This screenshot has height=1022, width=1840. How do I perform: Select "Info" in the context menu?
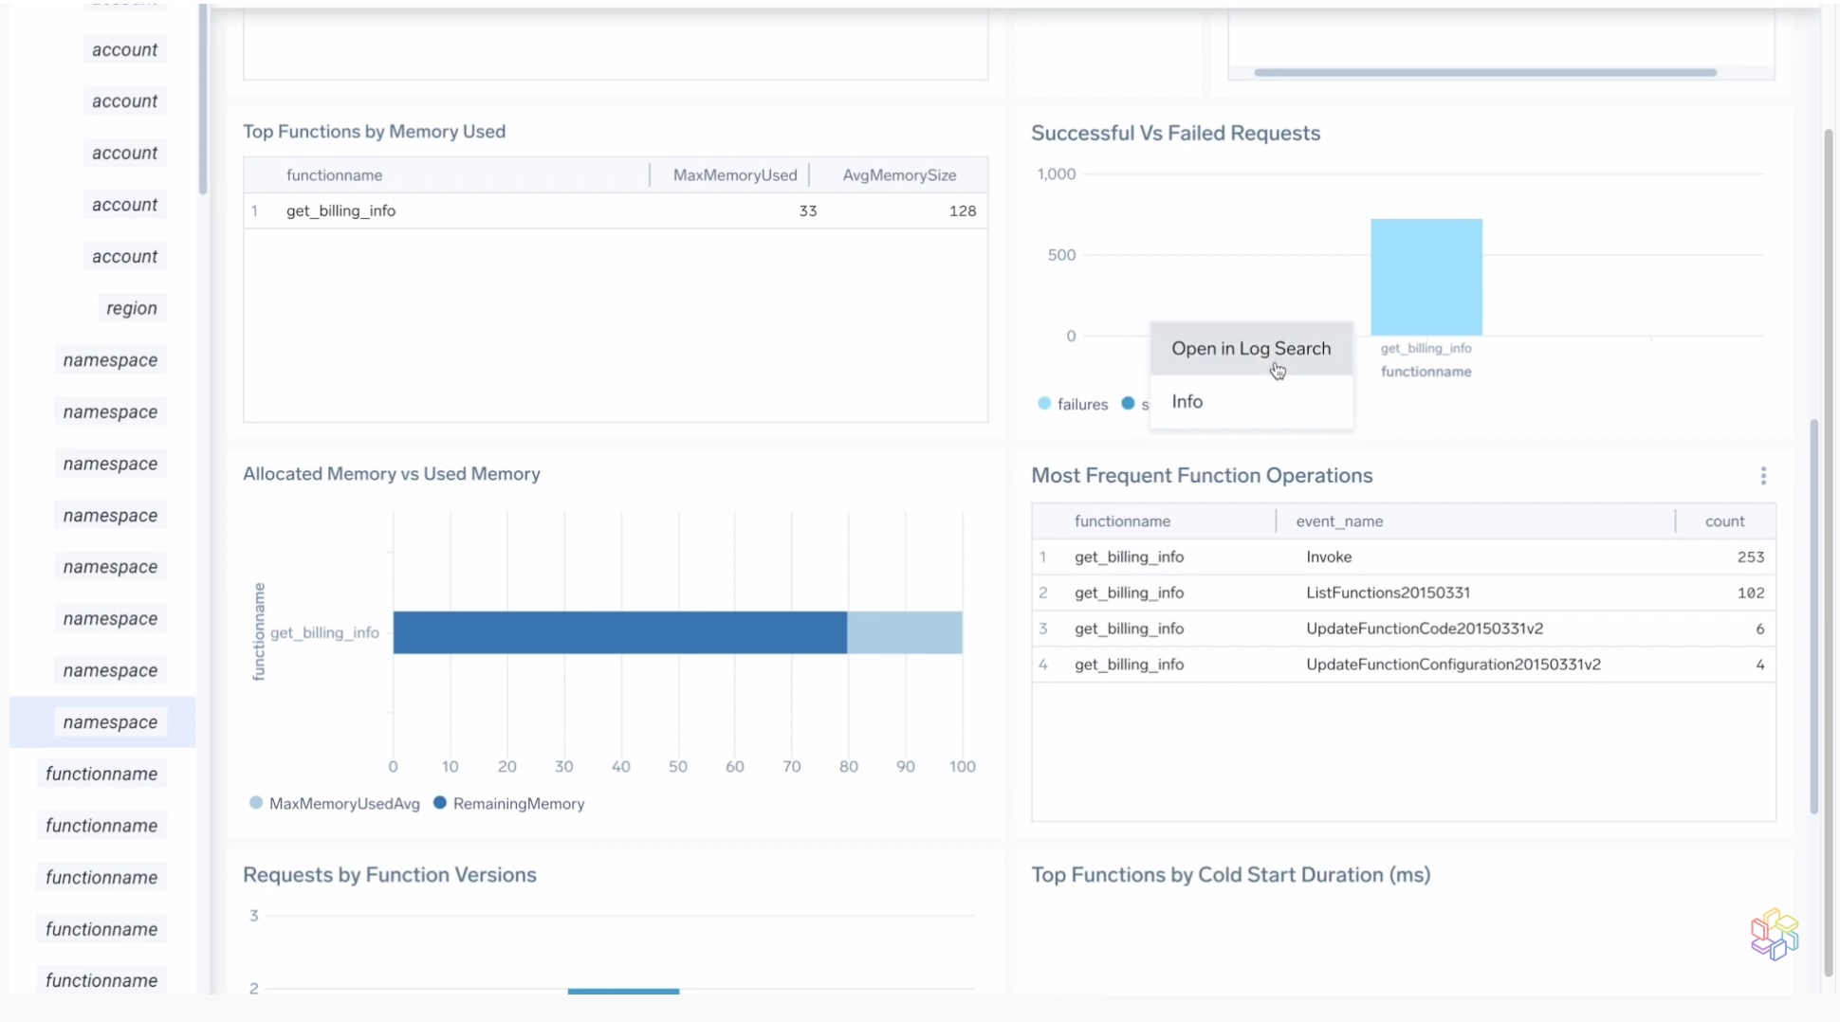point(1187,401)
